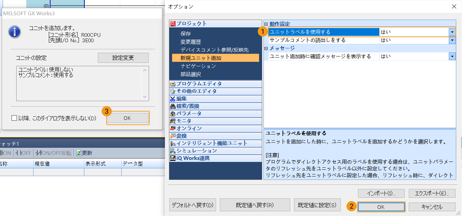Select 部品選択 item
463x216 pixels.
191,74
